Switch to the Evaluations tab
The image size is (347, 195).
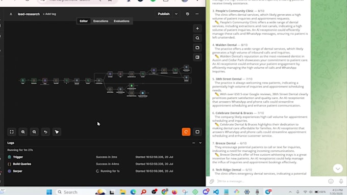coord(121,21)
